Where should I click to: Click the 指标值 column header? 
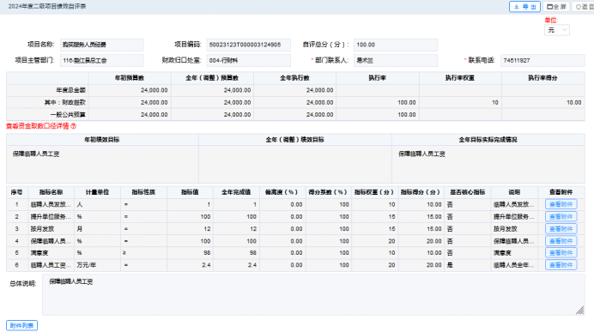(x=190, y=192)
